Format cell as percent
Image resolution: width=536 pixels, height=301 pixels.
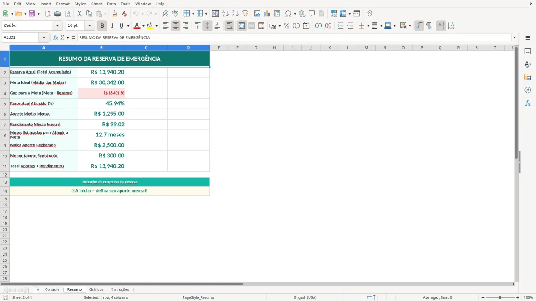[286, 26]
